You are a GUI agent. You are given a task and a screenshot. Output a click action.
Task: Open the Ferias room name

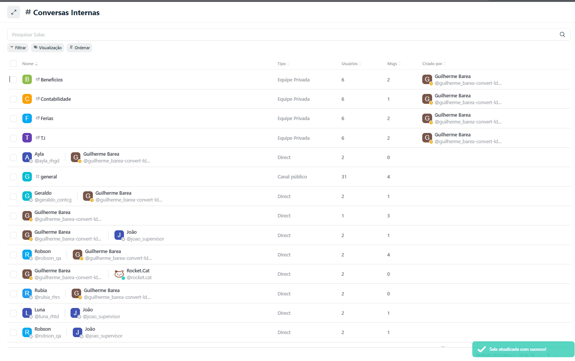[x=47, y=118]
